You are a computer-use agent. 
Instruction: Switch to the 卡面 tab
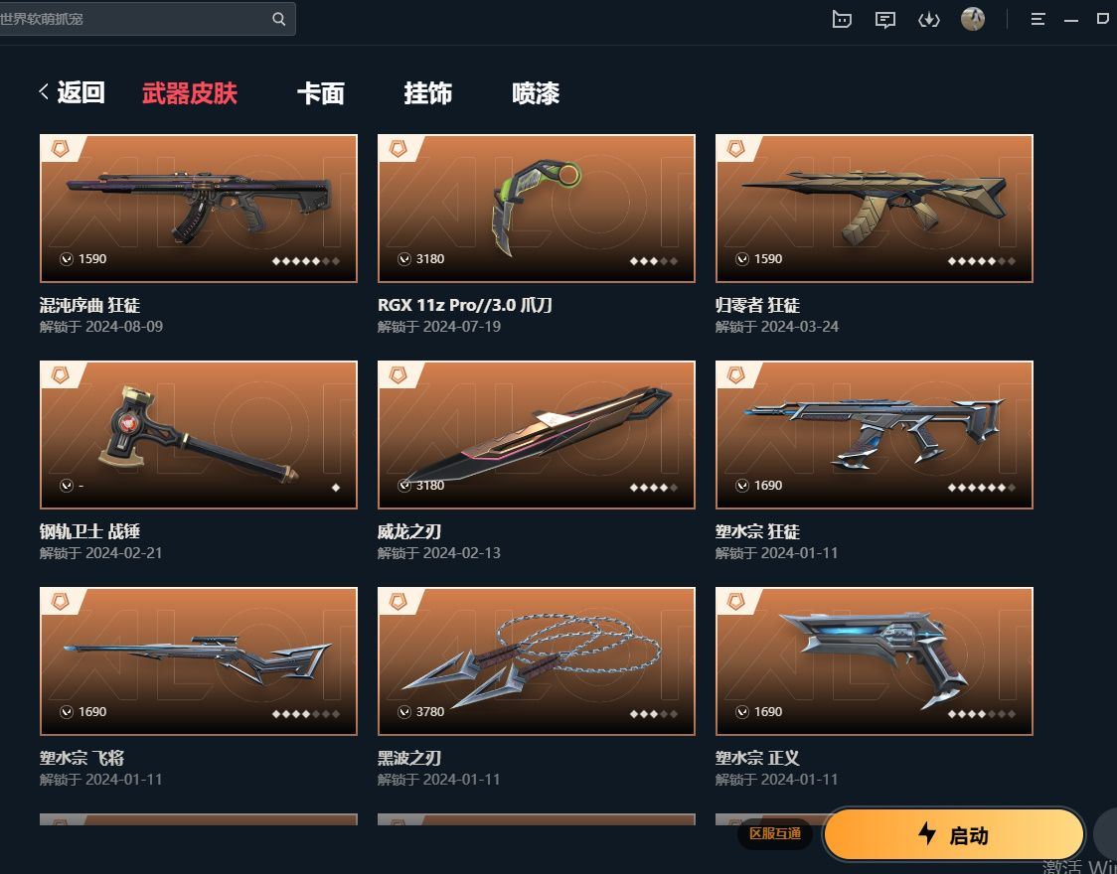(x=321, y=93)
